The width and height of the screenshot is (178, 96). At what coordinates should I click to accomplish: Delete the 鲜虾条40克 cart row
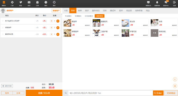(x=51, y=34)
